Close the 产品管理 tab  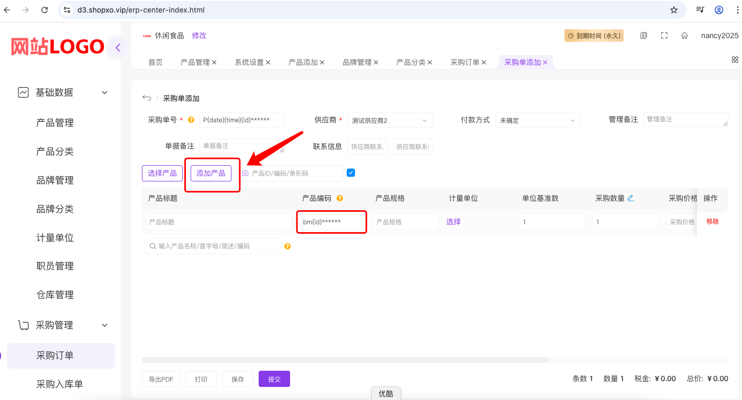click(x=214, y=62)
